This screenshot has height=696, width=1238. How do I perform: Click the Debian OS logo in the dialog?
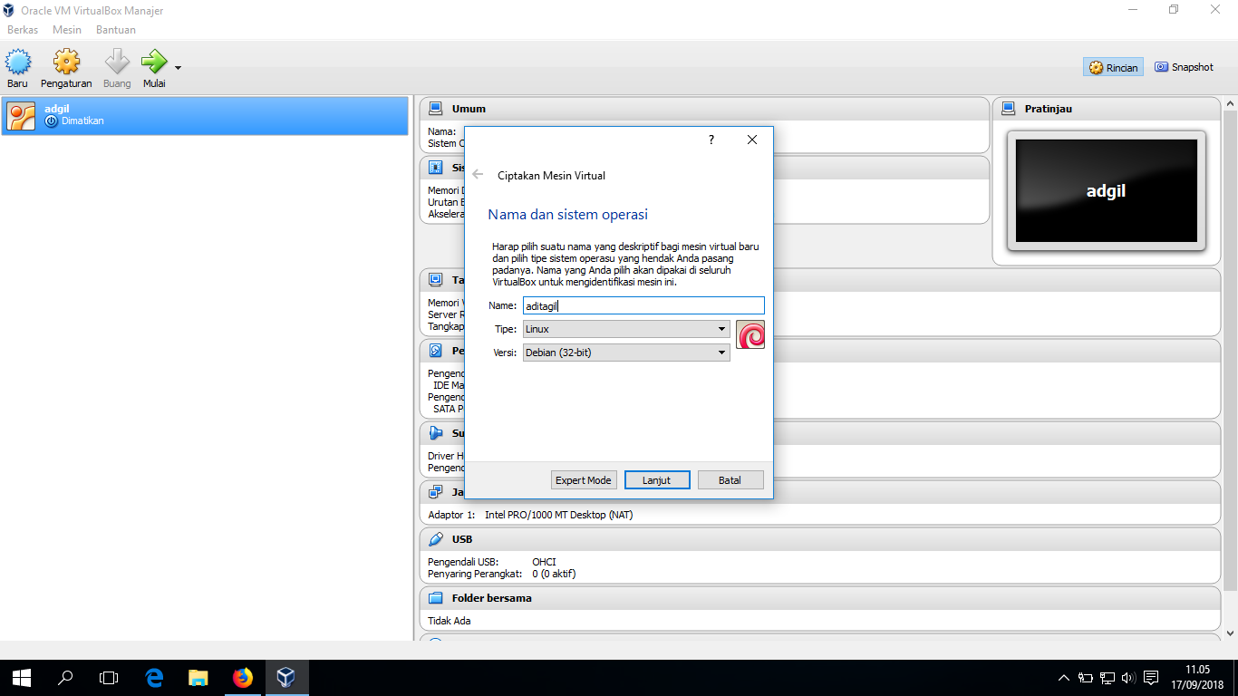(750, 333)
